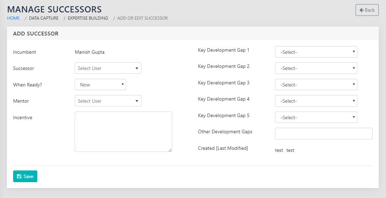Image resolution: width=386 pixels, height=198 pixels.
Task: Click the left arrow icon on Back
Action: pos(361,10)
